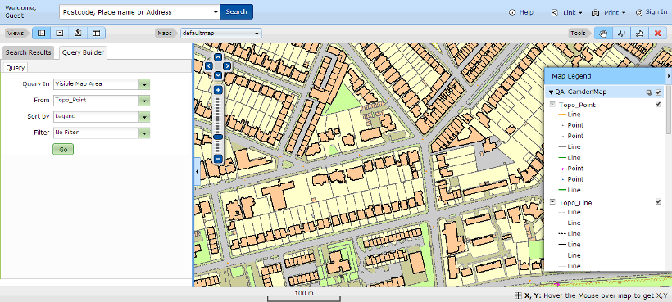Image resolution: width=672 pixels, height=302 pixels.
Task: Pan the map east with the right arrow
Action: [227, 65]
